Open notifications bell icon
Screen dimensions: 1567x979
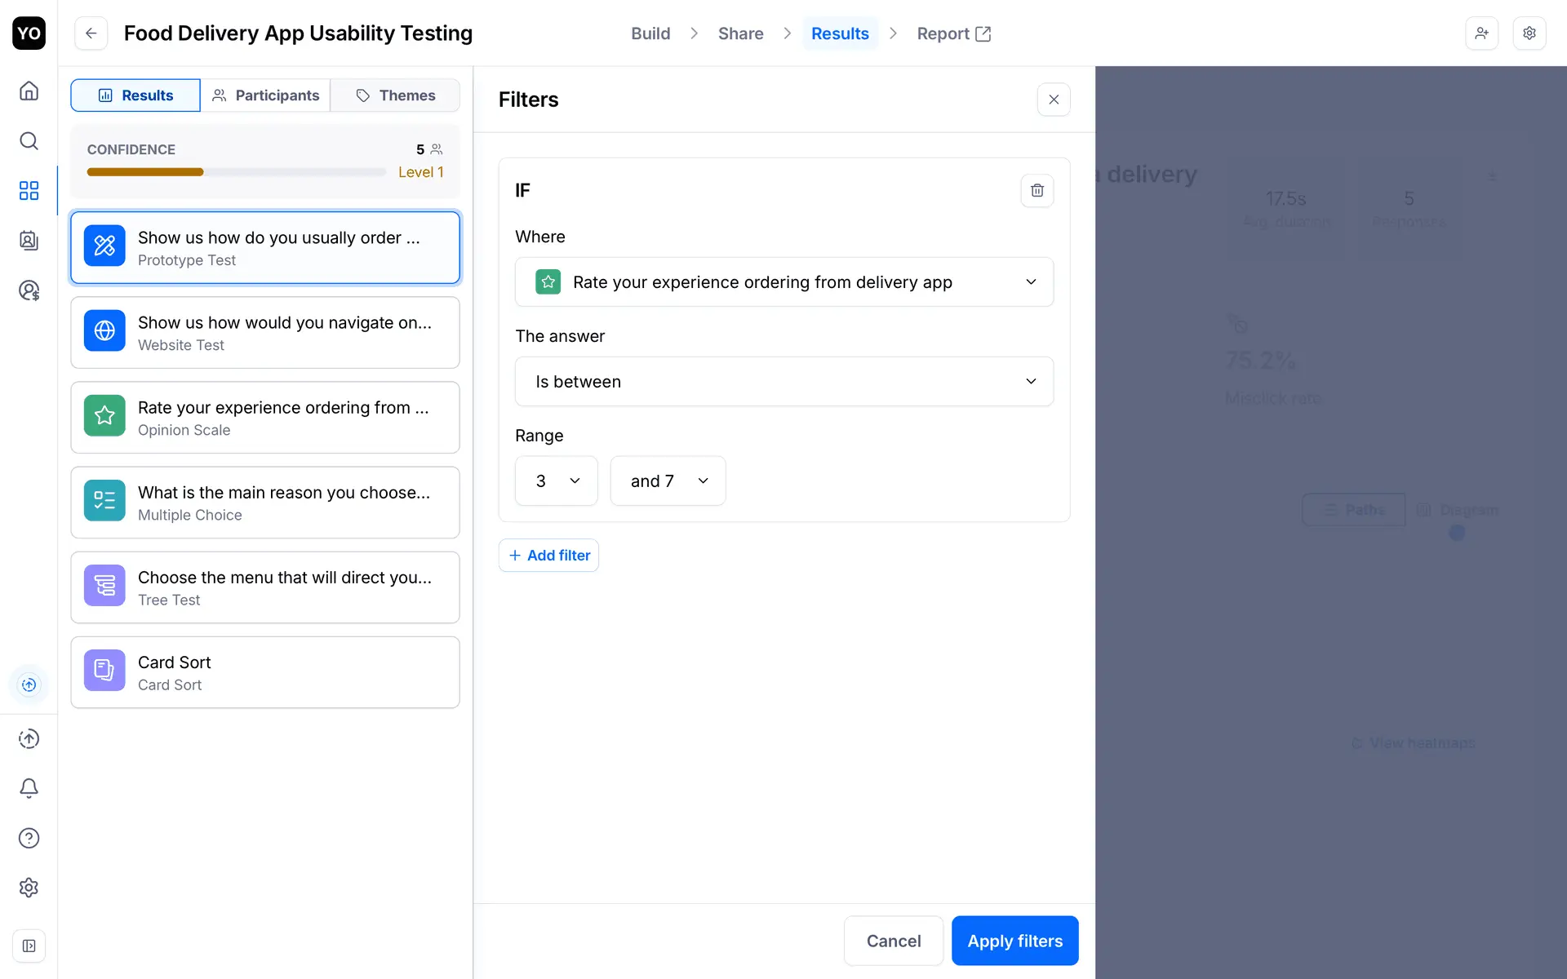point(29,788)
